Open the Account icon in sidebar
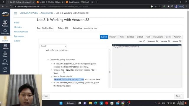Screen dimensions: 189x106 pos(5,24)
